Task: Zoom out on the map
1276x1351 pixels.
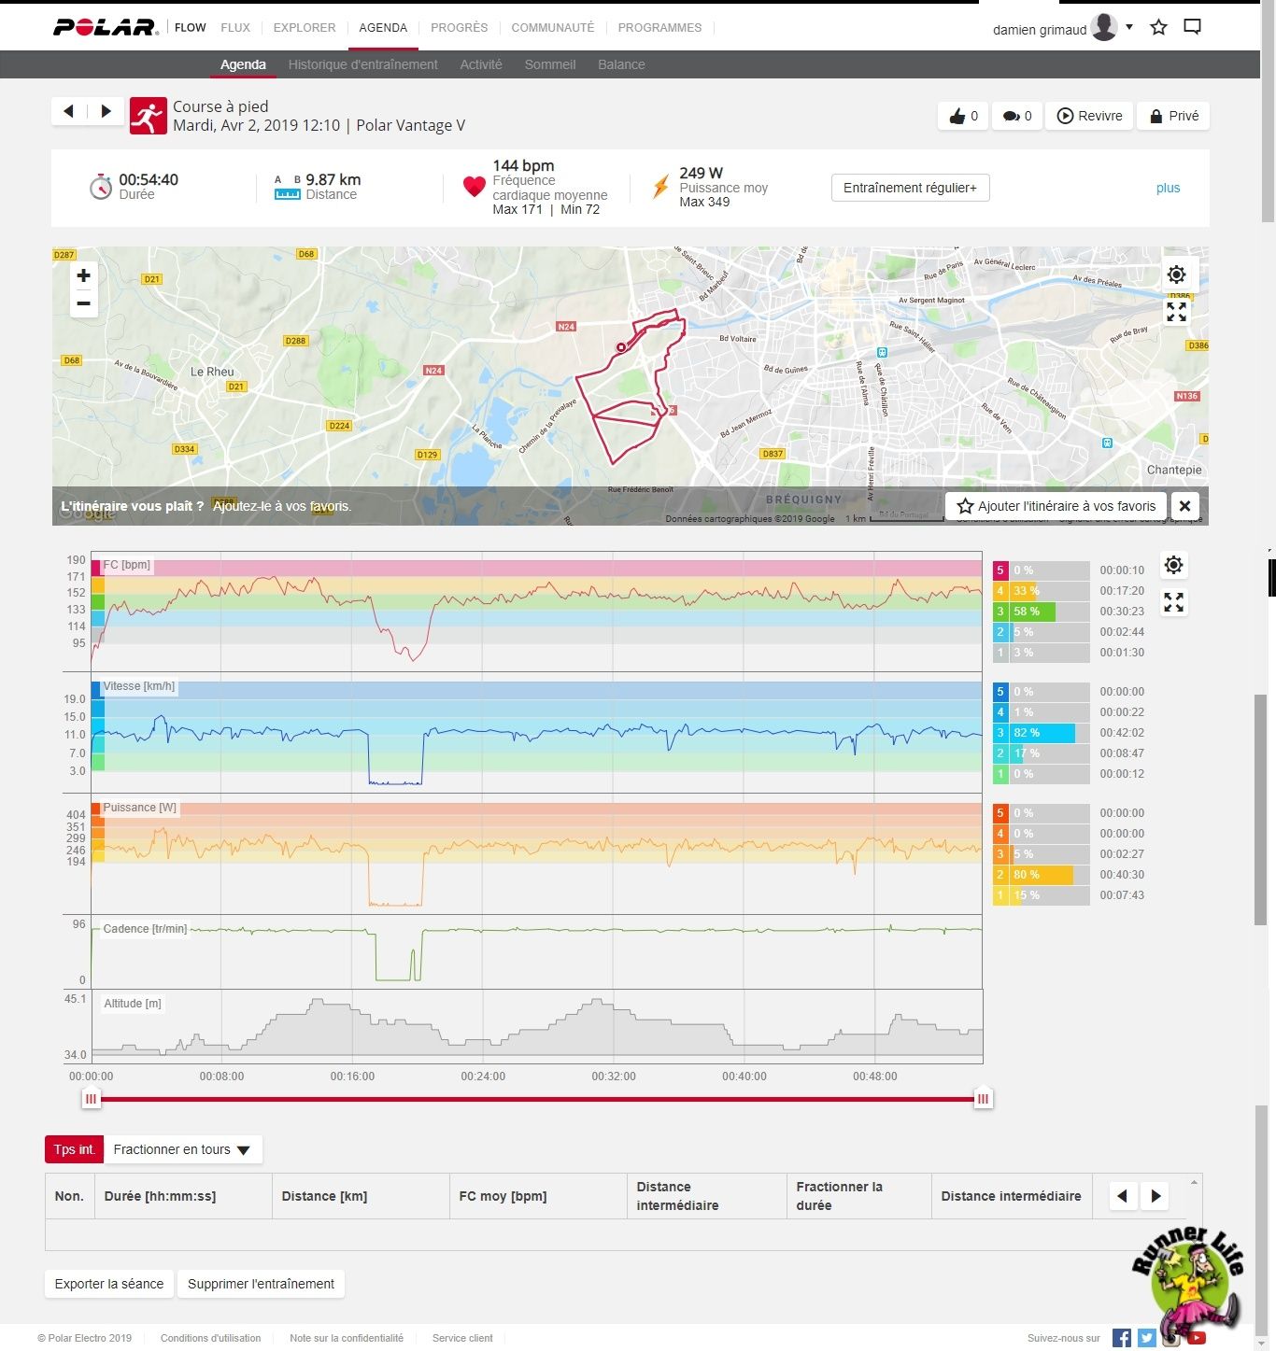Action: point(84,303)
